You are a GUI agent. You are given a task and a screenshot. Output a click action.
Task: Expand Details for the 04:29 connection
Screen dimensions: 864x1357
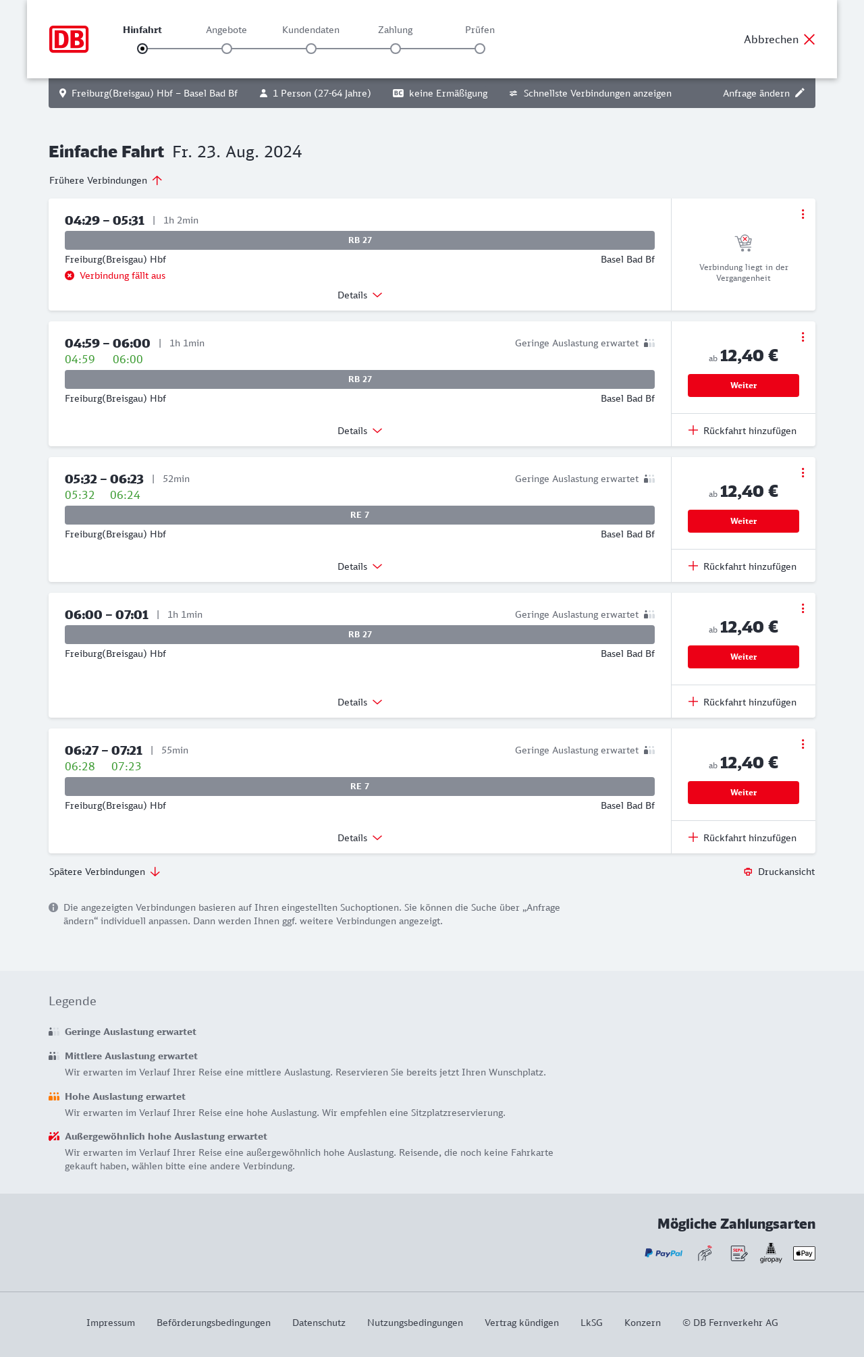(x=360, y=295)
